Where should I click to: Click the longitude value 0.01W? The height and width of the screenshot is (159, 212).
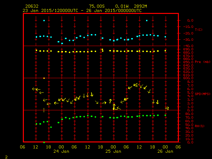[x=122, y=6]
